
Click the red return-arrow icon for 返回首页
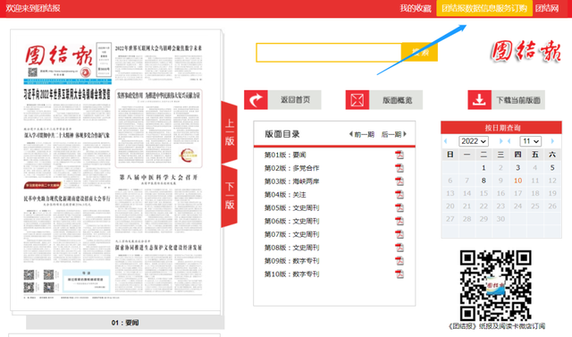click(x=256, y=100)
